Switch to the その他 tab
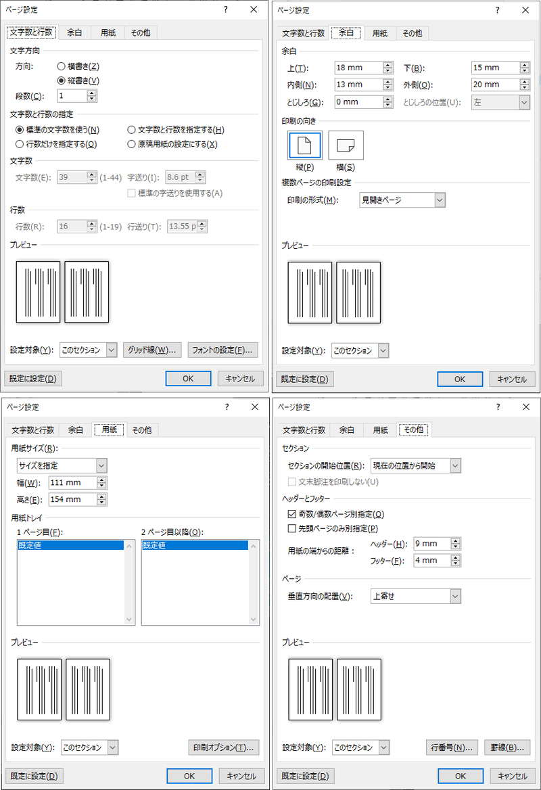541x790 pixels. pos(140,32)
